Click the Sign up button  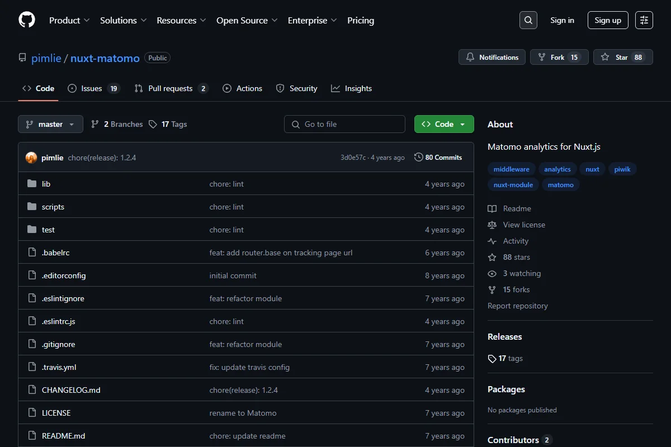[608, 20]
